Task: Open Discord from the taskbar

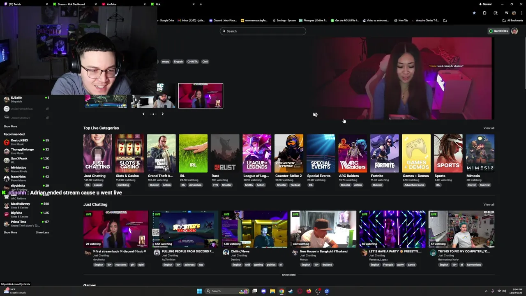Action: coord(263,291)
